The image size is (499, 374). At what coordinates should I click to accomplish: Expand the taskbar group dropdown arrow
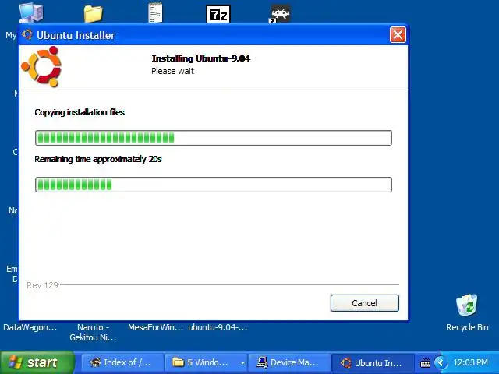(242, 362)
